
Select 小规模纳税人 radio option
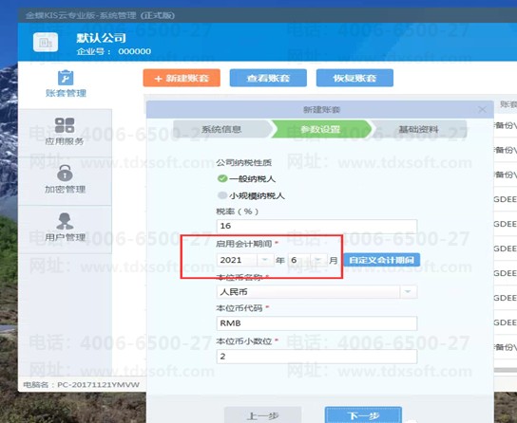[x=222, y=195]
